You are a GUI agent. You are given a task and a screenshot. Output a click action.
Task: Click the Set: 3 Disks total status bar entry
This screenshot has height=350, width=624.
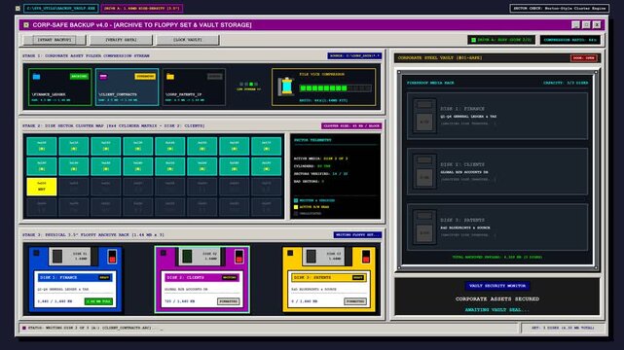(x=563, y=329)
